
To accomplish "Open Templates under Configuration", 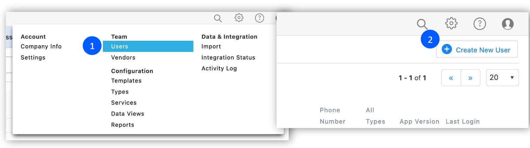I will 126,81.
